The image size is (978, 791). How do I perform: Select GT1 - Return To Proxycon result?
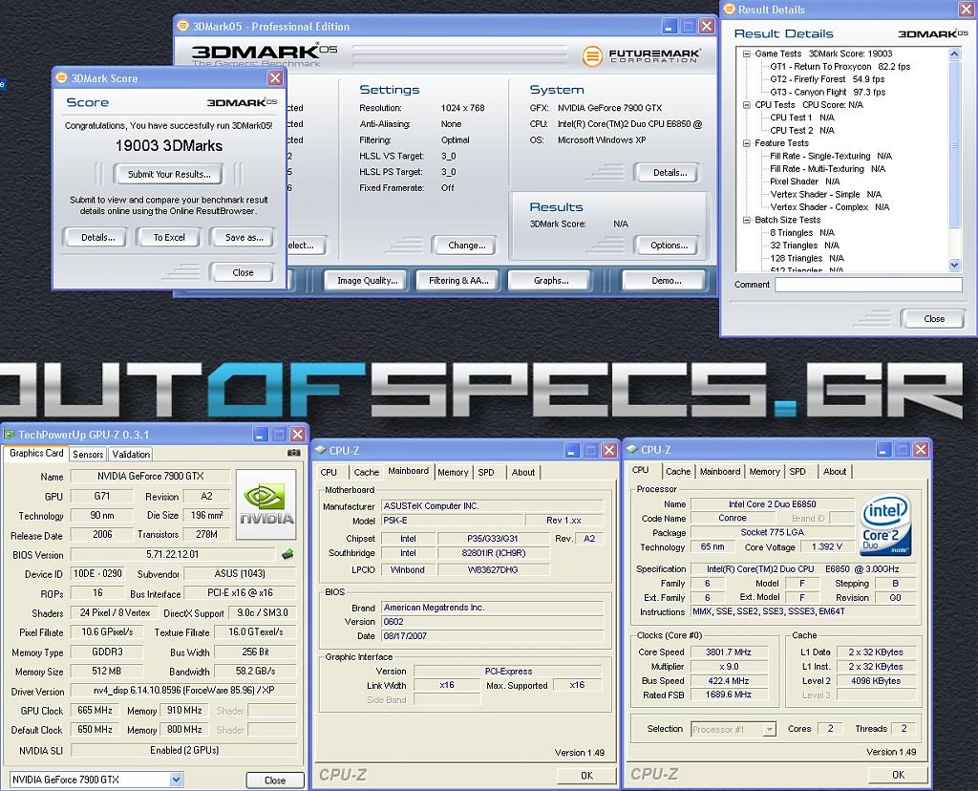coord(840,66)
